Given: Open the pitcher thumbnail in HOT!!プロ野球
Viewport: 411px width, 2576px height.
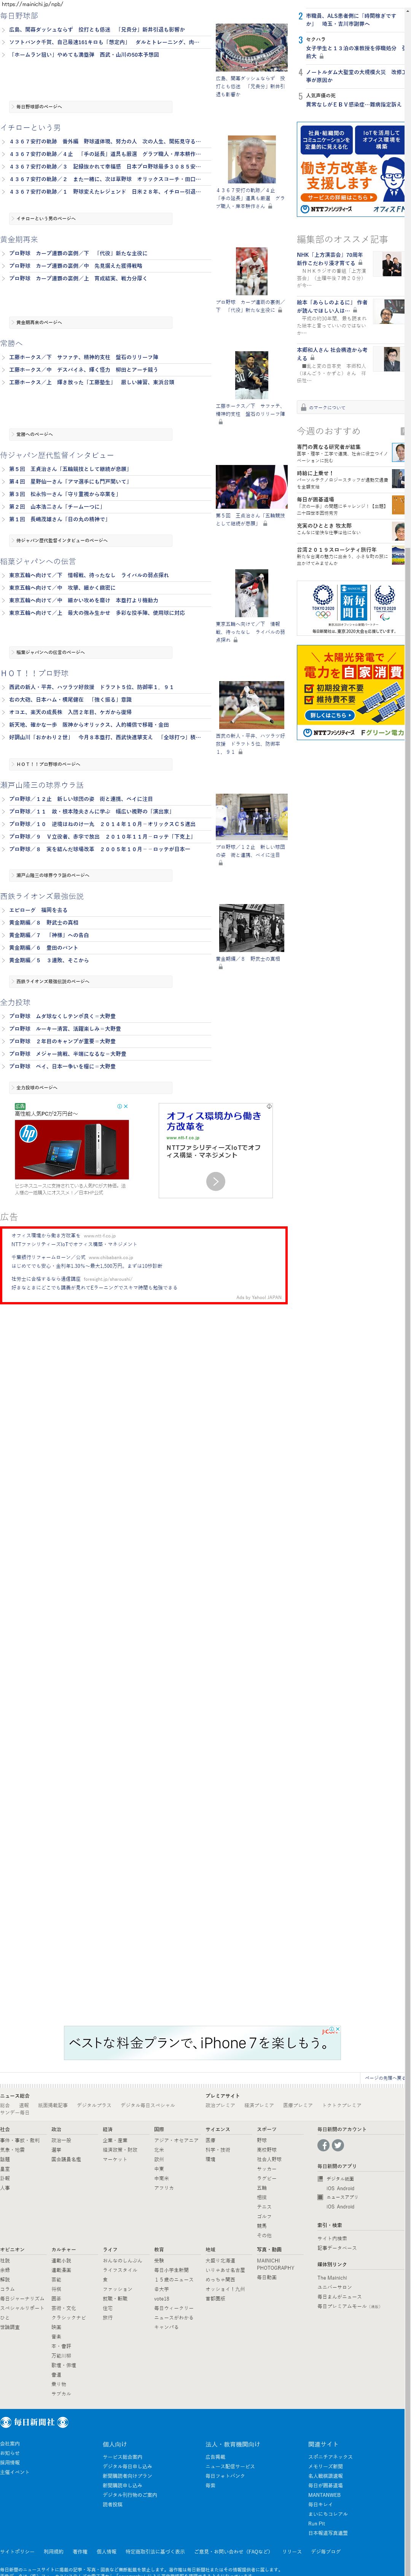Looking at the screenshot, I should (x=251, y=706).
